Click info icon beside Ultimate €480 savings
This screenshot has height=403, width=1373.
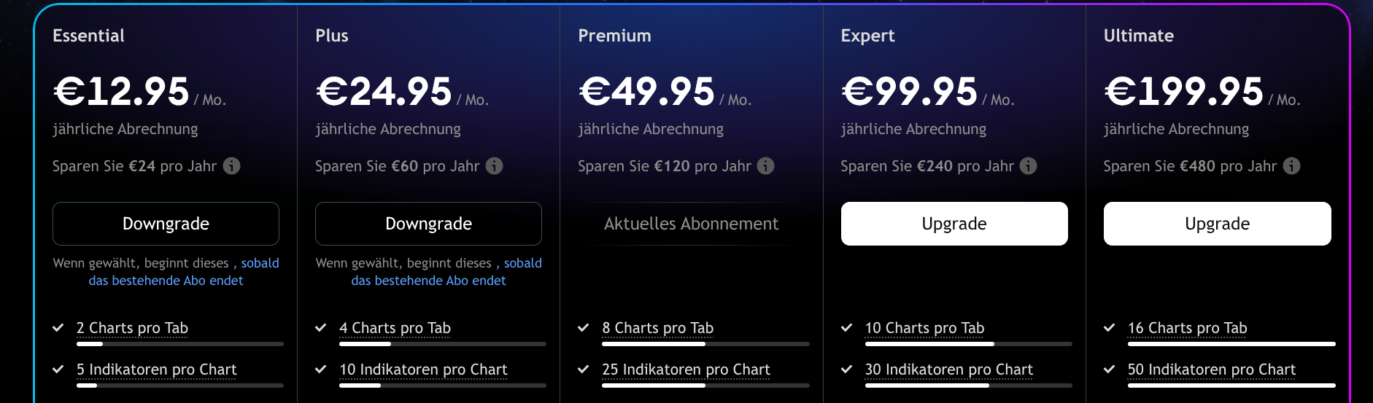(1291, 166)
